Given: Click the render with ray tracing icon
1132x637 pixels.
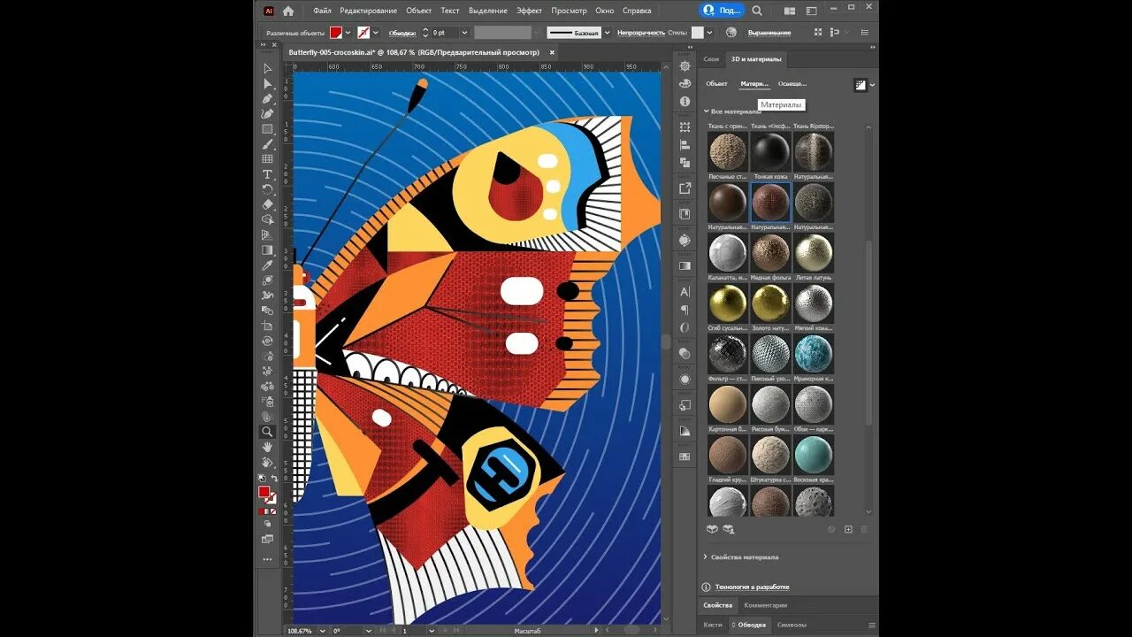Looking at the screenshot, I should coord(860,84).
